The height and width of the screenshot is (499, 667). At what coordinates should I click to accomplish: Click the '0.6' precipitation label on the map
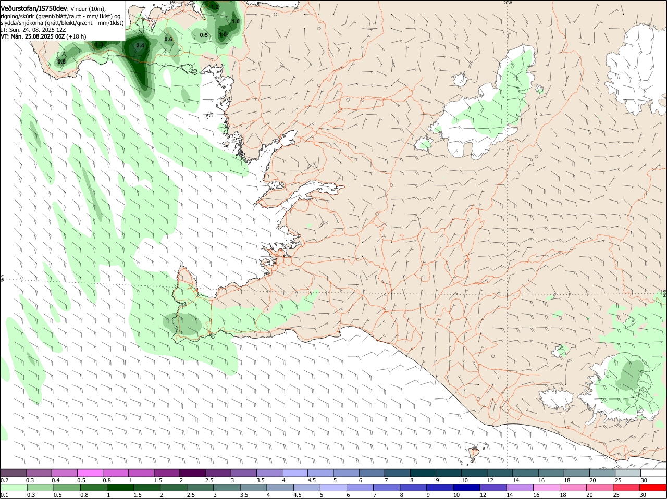(x=168, y=39)
